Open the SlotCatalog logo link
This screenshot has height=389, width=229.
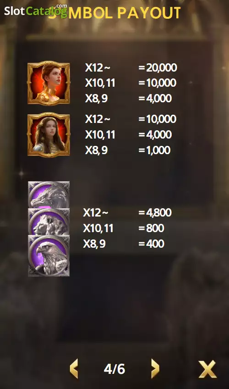(x=36, y=11)
